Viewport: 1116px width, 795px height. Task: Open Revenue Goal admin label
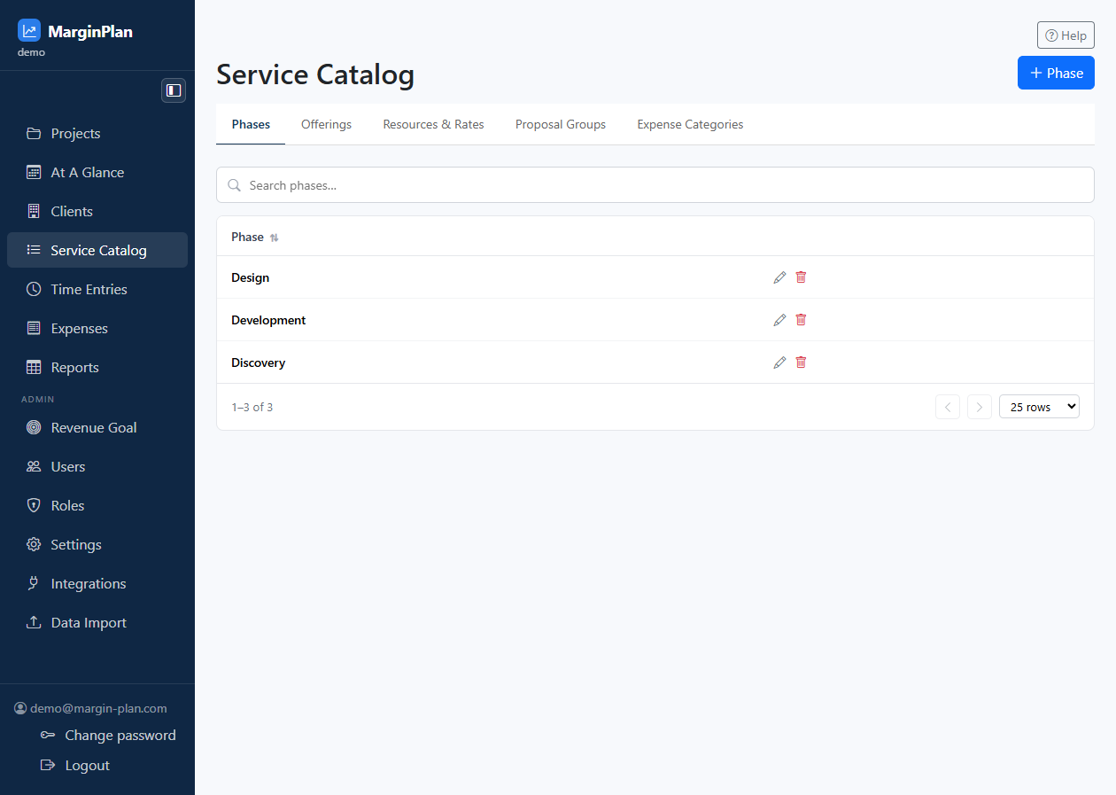click(94, 427)
